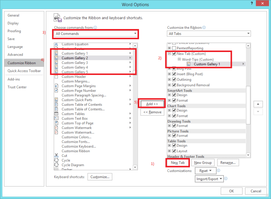Uncheck the New Tab (Custom) checkbox

pos(174,54)
